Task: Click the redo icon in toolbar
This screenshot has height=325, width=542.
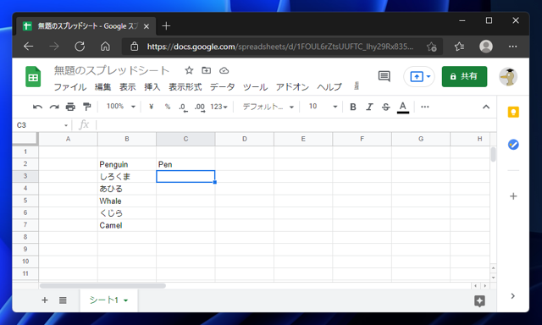Action: click(54, 107)
